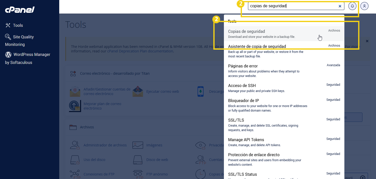Open Añadir/Gestionar cuentas de correo electrónico link
Image resolution: width=376 pixels, height=179 pixels.
pyautogui.click(x=107, y=92)
